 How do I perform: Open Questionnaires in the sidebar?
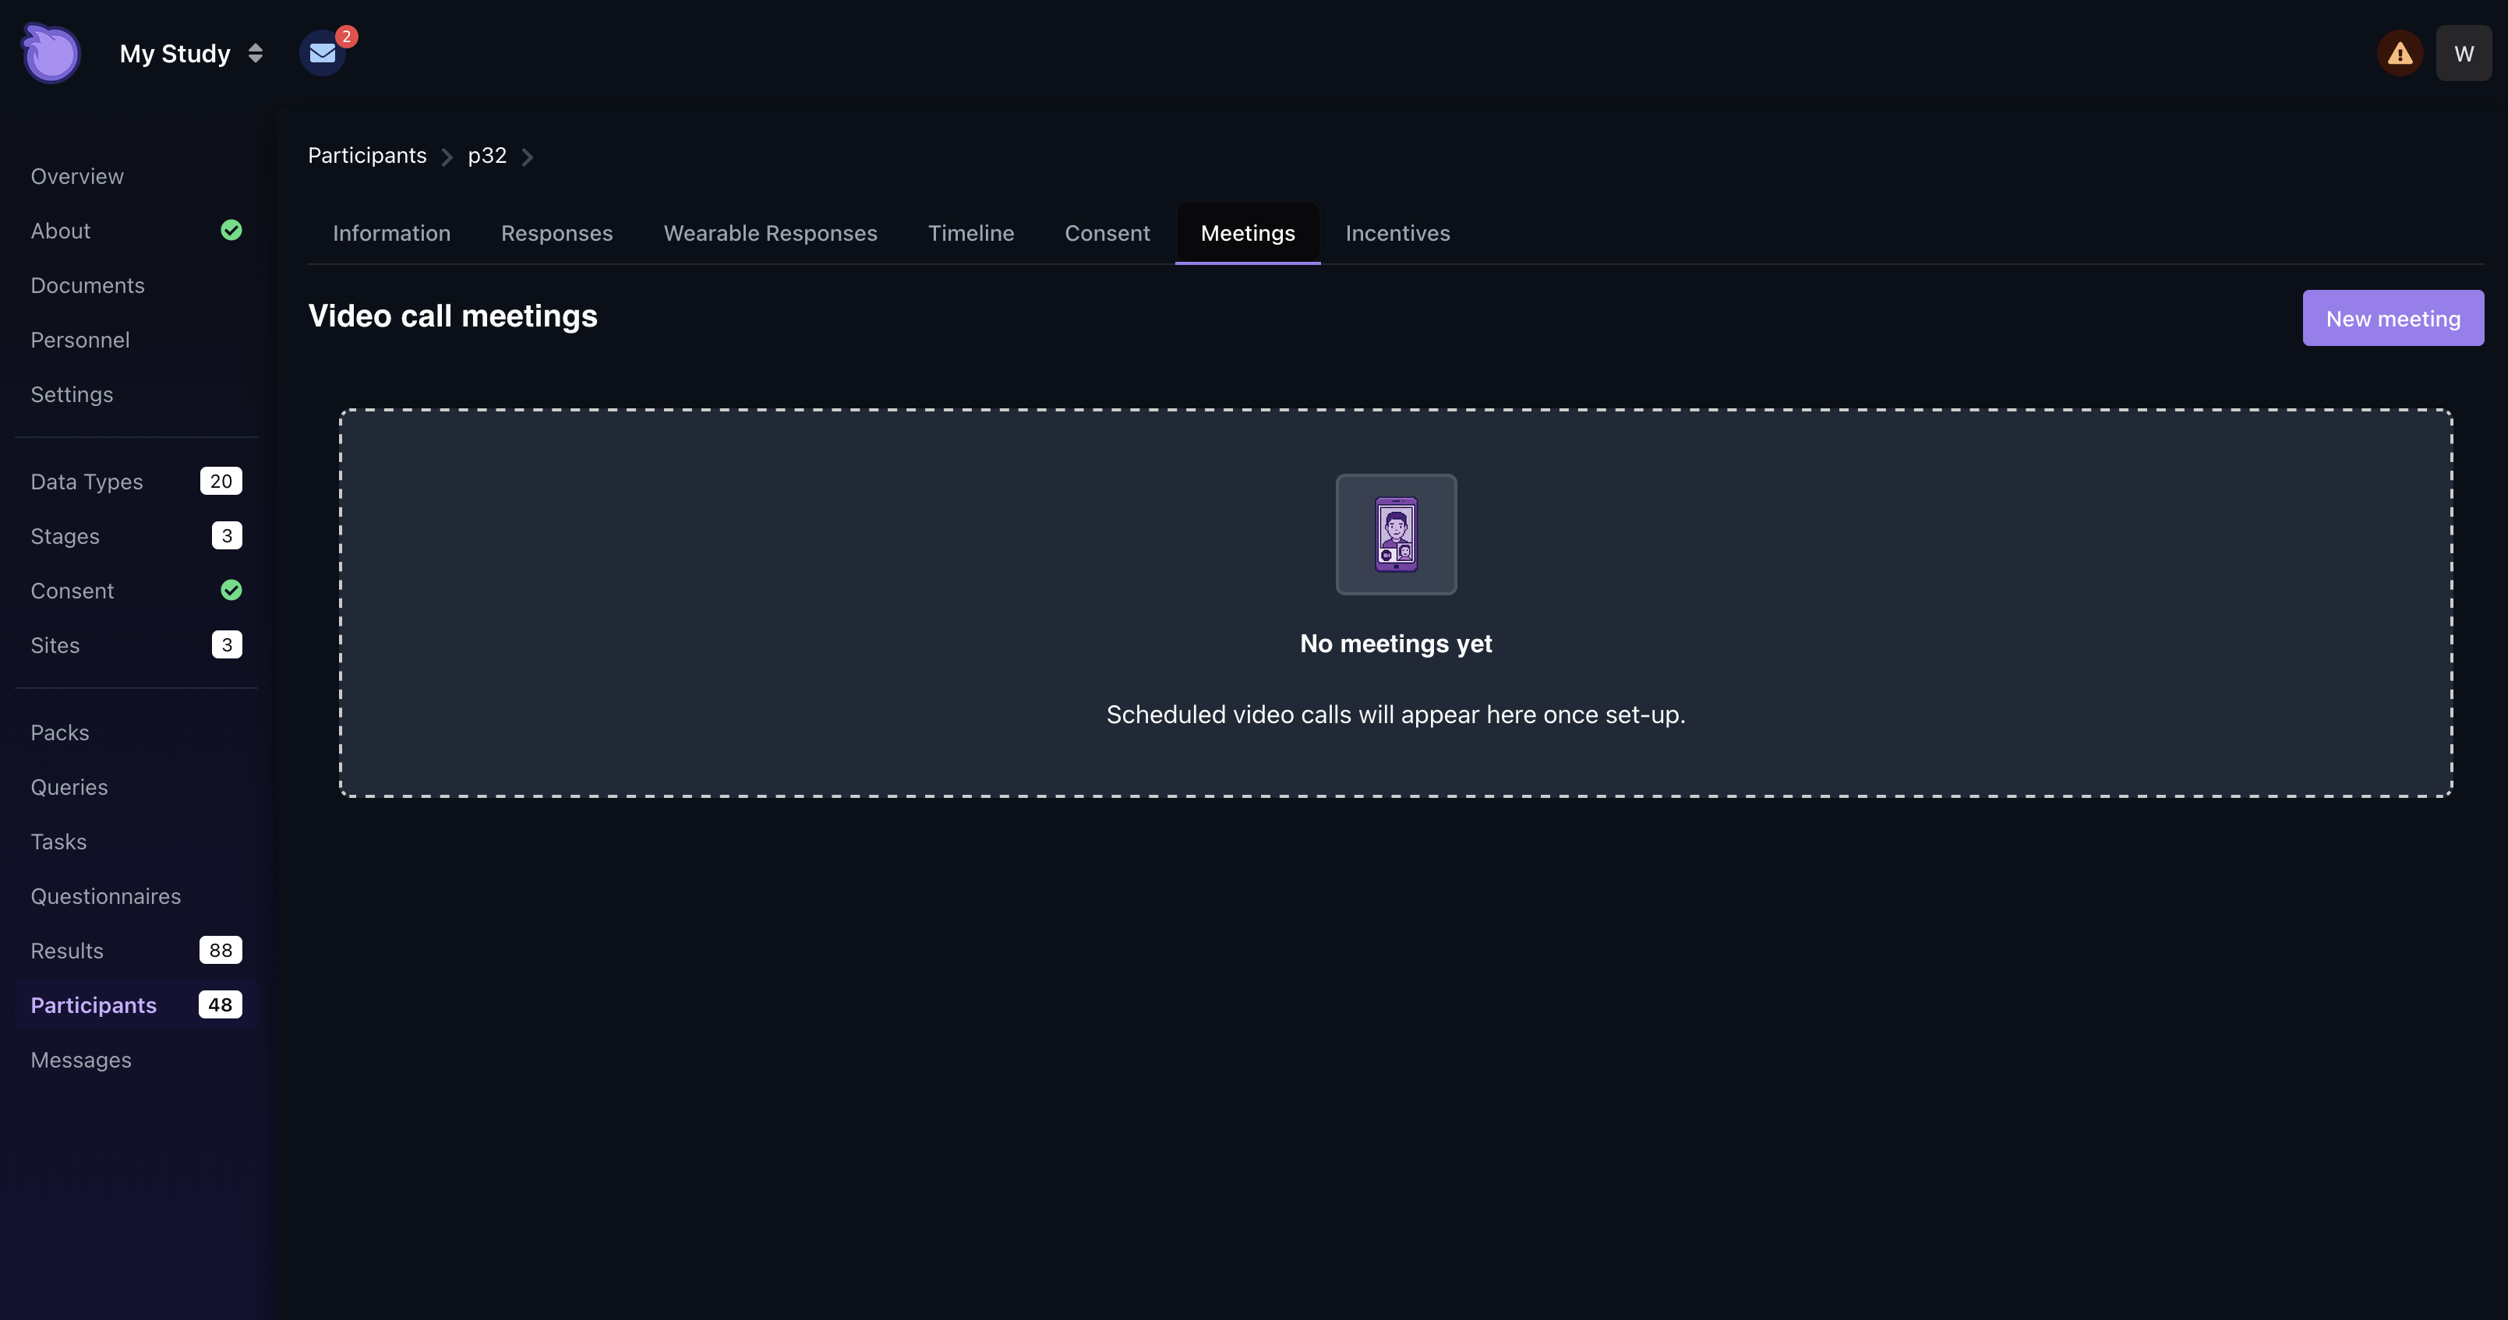pos(105,897)
